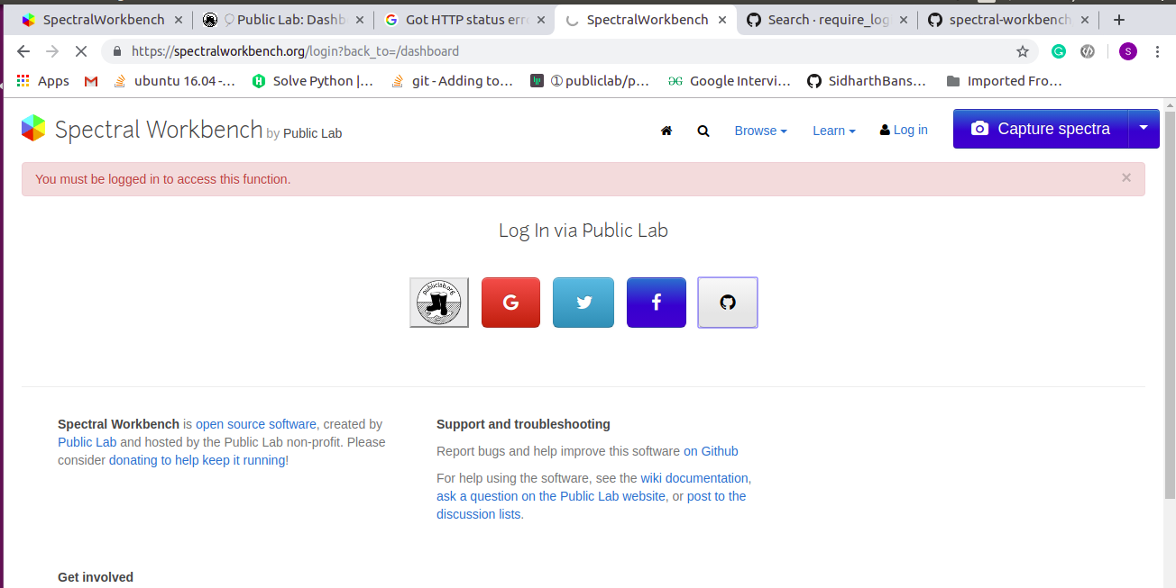Click the browser forward arrow
1176x588 pixels.
[51, 51]
